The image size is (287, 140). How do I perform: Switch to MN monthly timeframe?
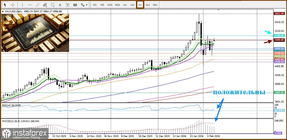pyautogui.click(x=155, y=5)
